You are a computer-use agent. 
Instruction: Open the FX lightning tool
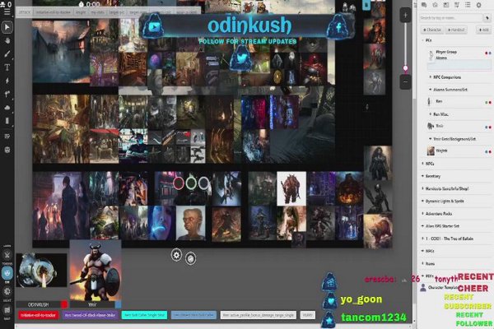7,81
